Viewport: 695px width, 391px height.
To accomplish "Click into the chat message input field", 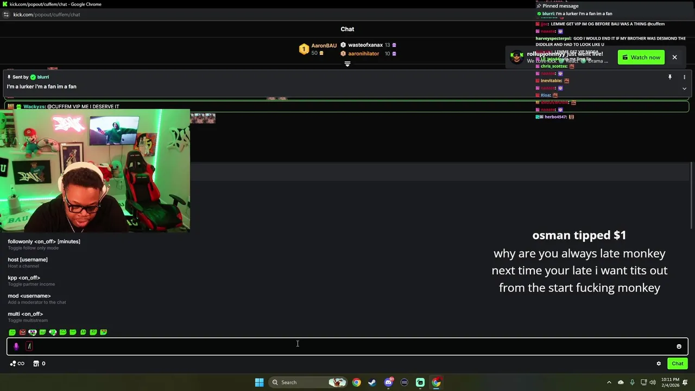I will [x=347, y=346].
